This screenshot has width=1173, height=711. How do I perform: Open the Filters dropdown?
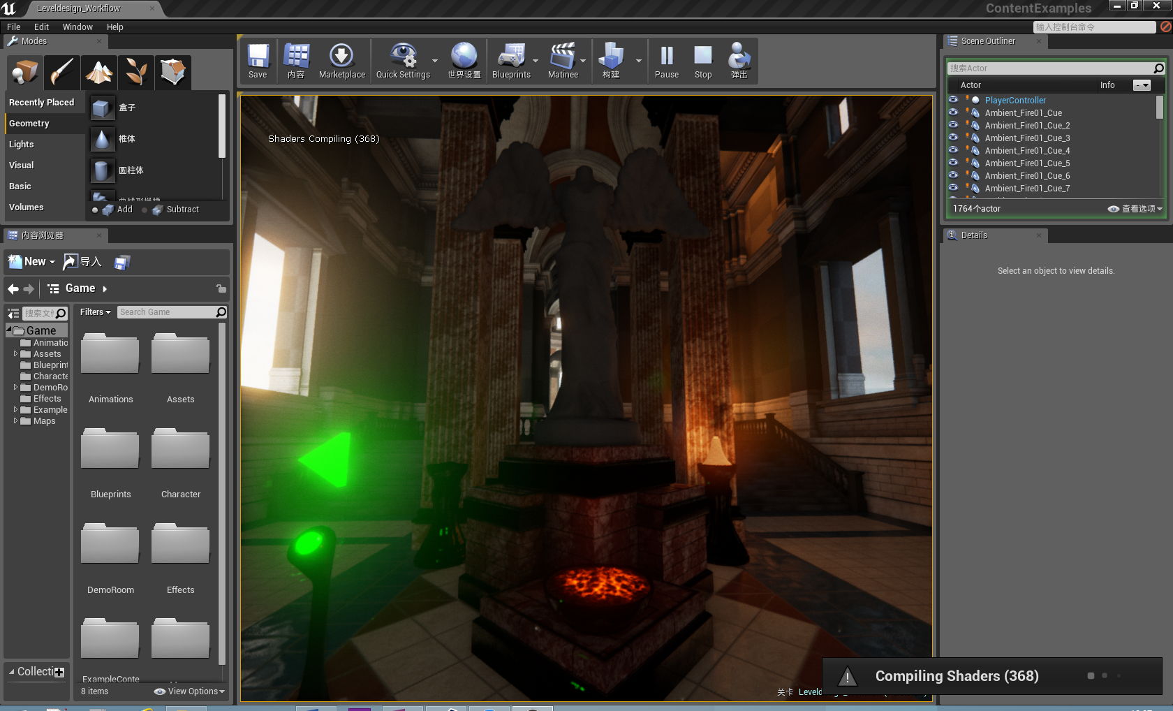95,312
